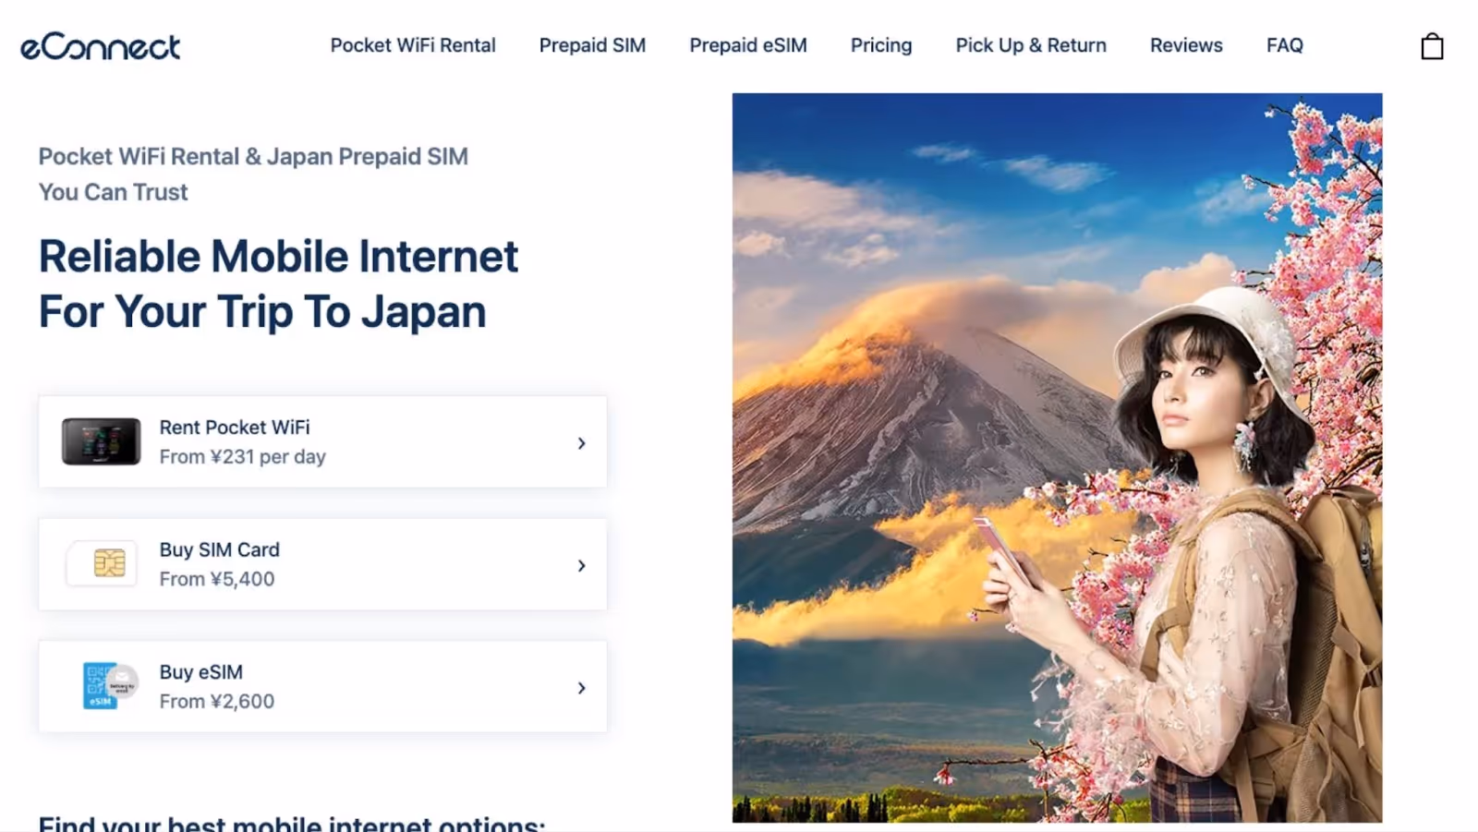This screenshot has height=832, width=1478.
Task: Open the shopping bag cart icon
Action: click(1432, 46)
